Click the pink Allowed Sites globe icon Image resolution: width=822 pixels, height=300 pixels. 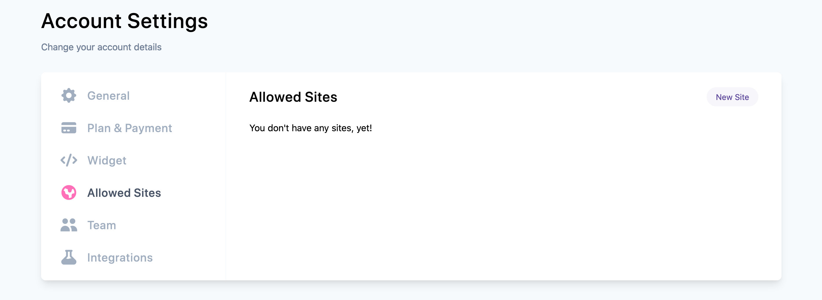[x=69, y=192]
